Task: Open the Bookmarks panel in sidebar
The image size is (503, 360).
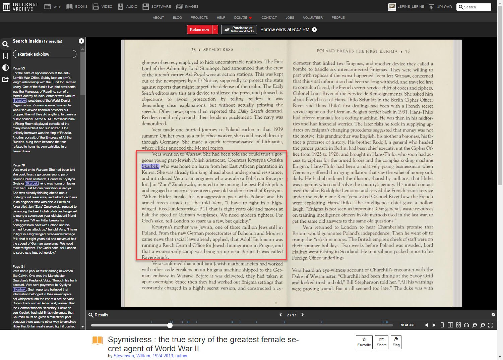Action: point(5,56)
